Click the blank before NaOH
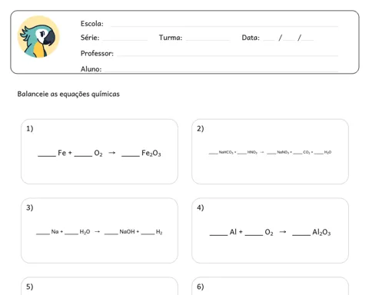The width and height of the screenshot is (369, 295). pos(111,234)
